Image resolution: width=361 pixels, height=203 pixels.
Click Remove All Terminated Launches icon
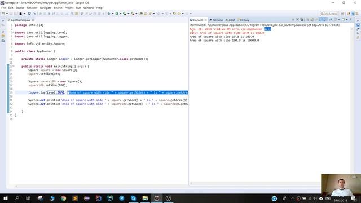click(x=302, y=19)
